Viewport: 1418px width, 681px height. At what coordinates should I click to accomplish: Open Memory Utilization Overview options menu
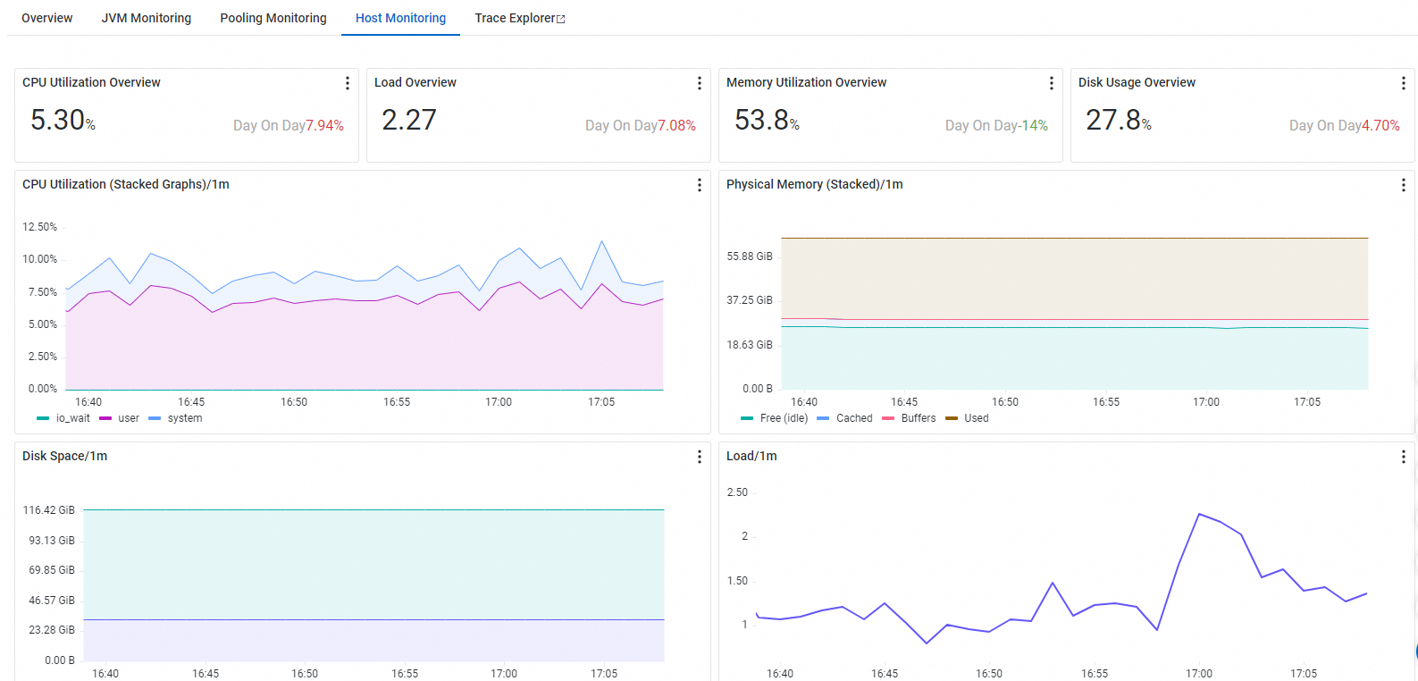tap(1052, 83)
